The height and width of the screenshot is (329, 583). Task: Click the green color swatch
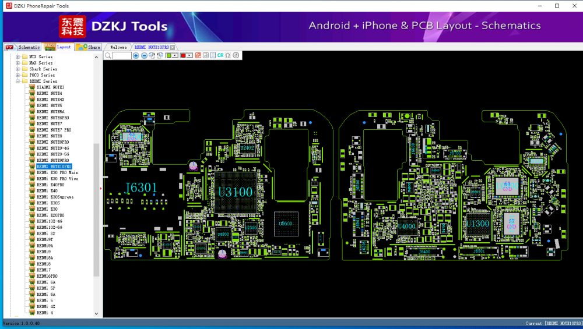tap(169, 56)
